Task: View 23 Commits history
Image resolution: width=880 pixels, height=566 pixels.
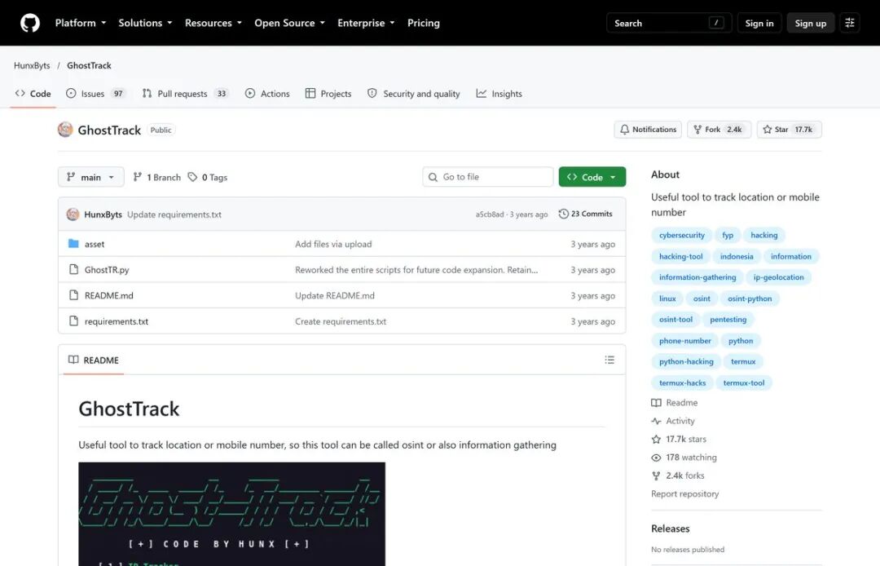Action: tap(585, 214)
